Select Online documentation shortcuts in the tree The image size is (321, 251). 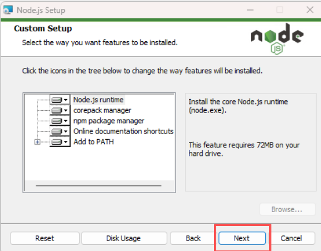124,131
